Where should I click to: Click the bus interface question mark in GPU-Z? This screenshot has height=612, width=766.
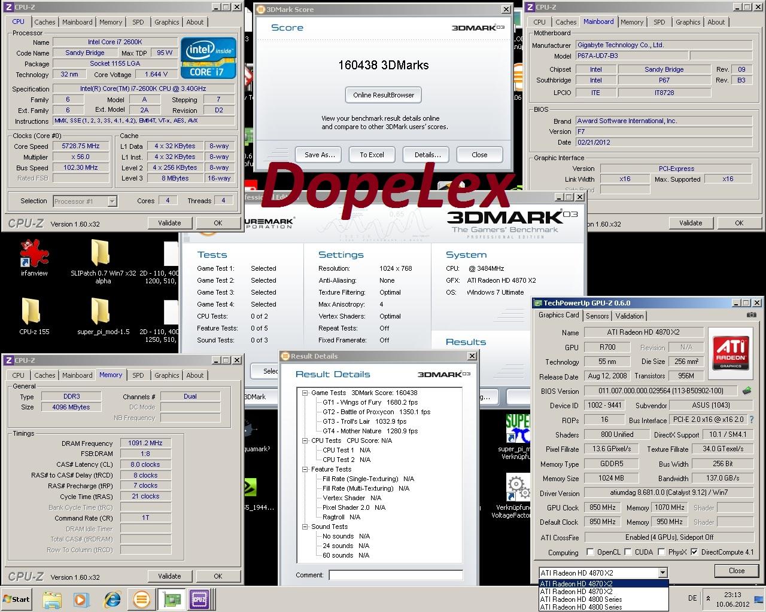point(752,420)
